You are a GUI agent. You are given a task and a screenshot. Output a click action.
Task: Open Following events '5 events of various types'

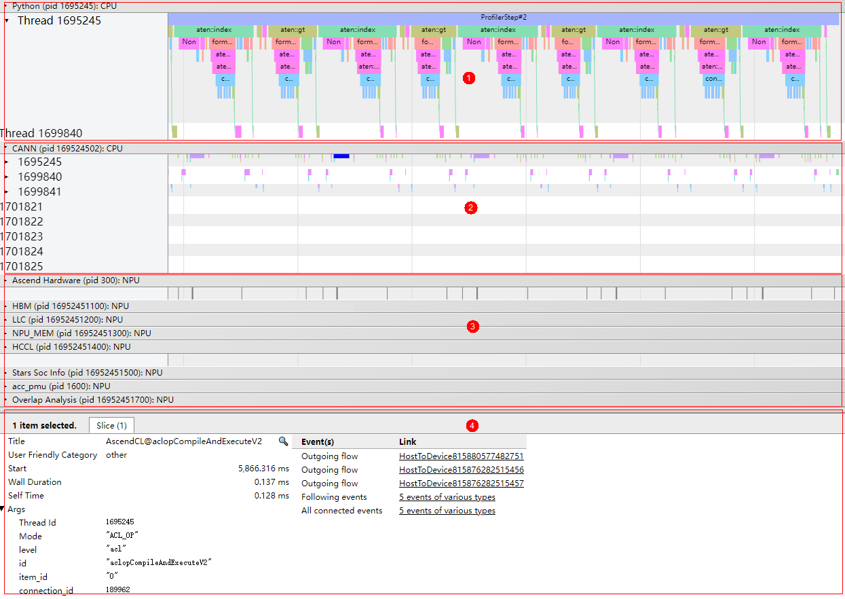447,497
